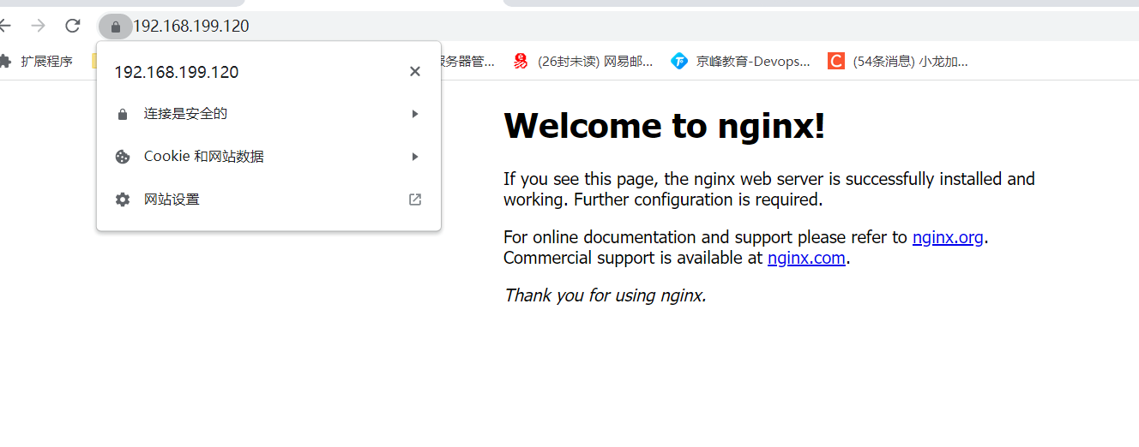Open the 连接是安全的 entry
1139x447 pixels.
(268, 114)
